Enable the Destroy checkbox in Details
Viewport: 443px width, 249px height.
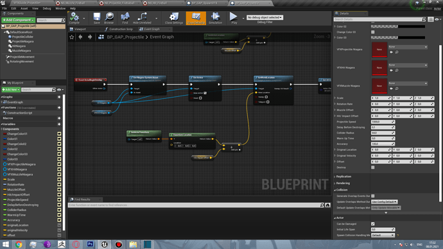373,167
